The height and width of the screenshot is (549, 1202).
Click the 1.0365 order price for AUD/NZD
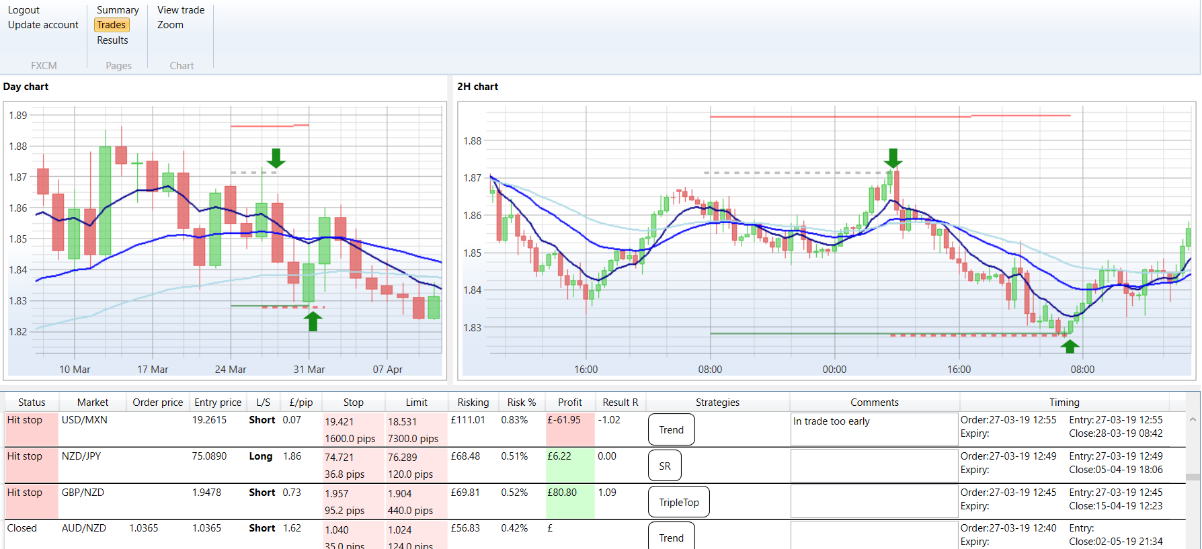coord(144,528)
